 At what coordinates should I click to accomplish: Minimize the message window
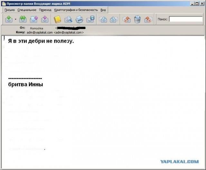pos(192,4)
